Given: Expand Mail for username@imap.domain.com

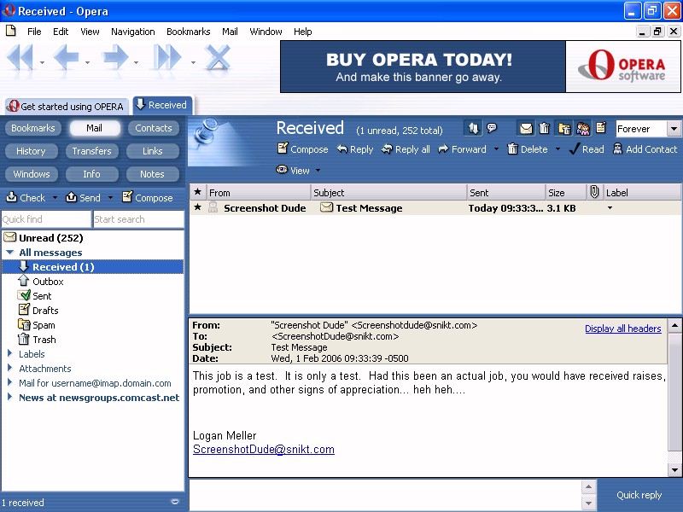Looking at the screenshot, I should tap(9, 382).
